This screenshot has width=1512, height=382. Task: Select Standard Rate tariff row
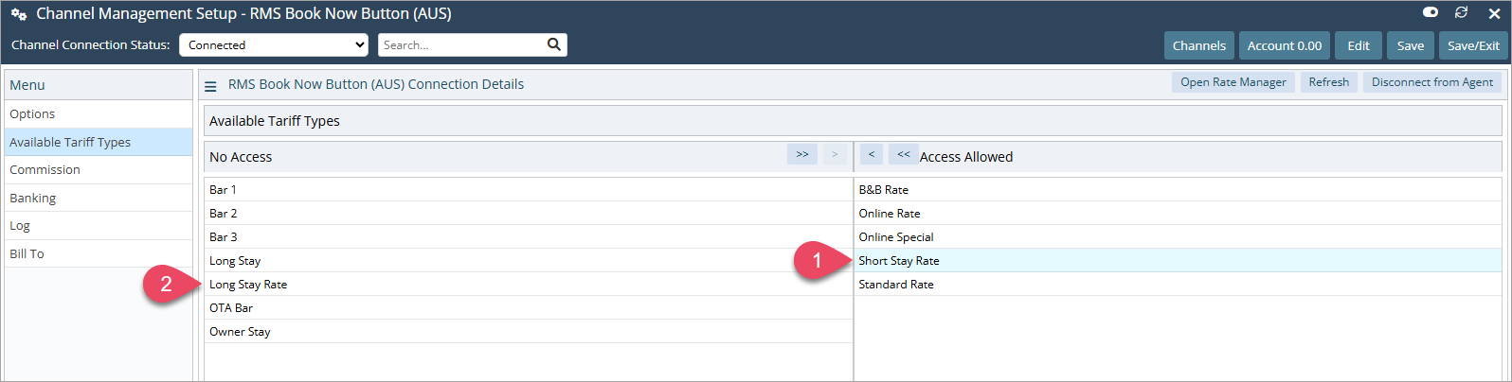click(x=1178, y=284)
